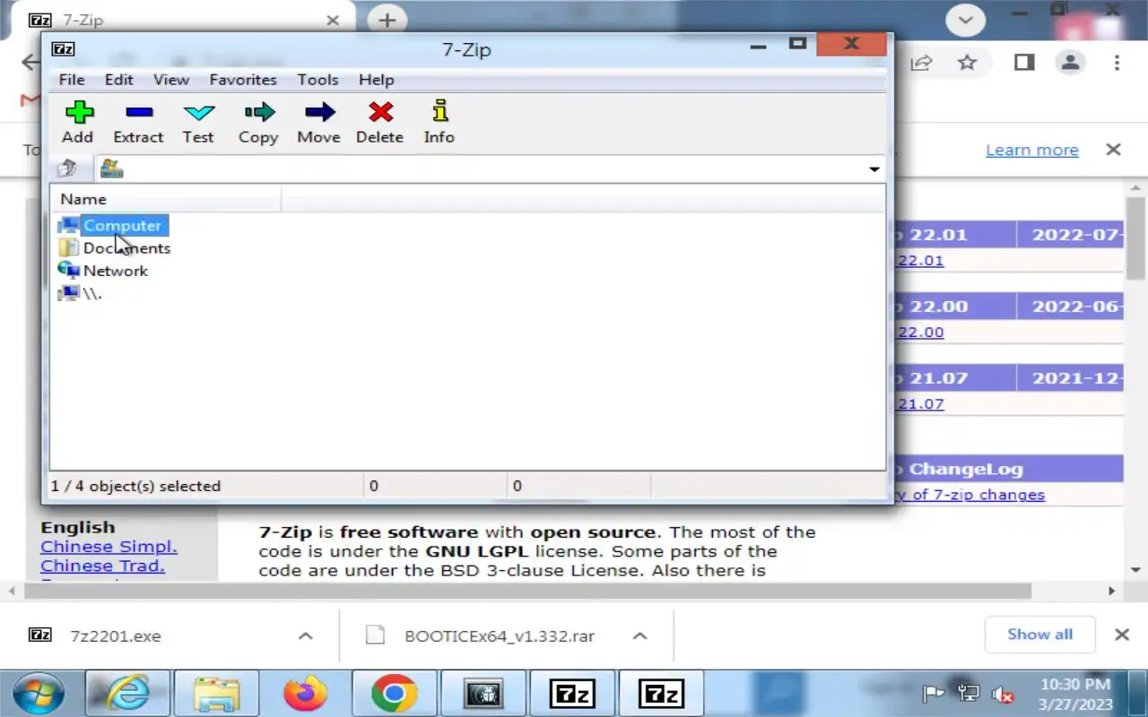Toggle Chrome side panel icon

[1023, 63]
